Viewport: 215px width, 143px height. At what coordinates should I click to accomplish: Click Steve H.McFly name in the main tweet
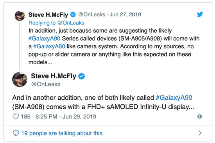coord(54,76)
